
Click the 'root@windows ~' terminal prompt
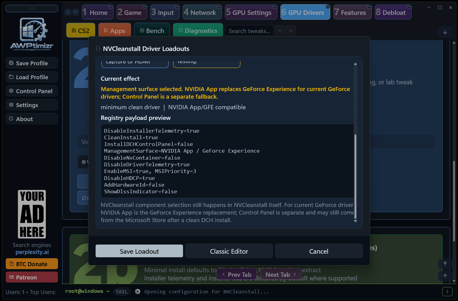point(87,291)
